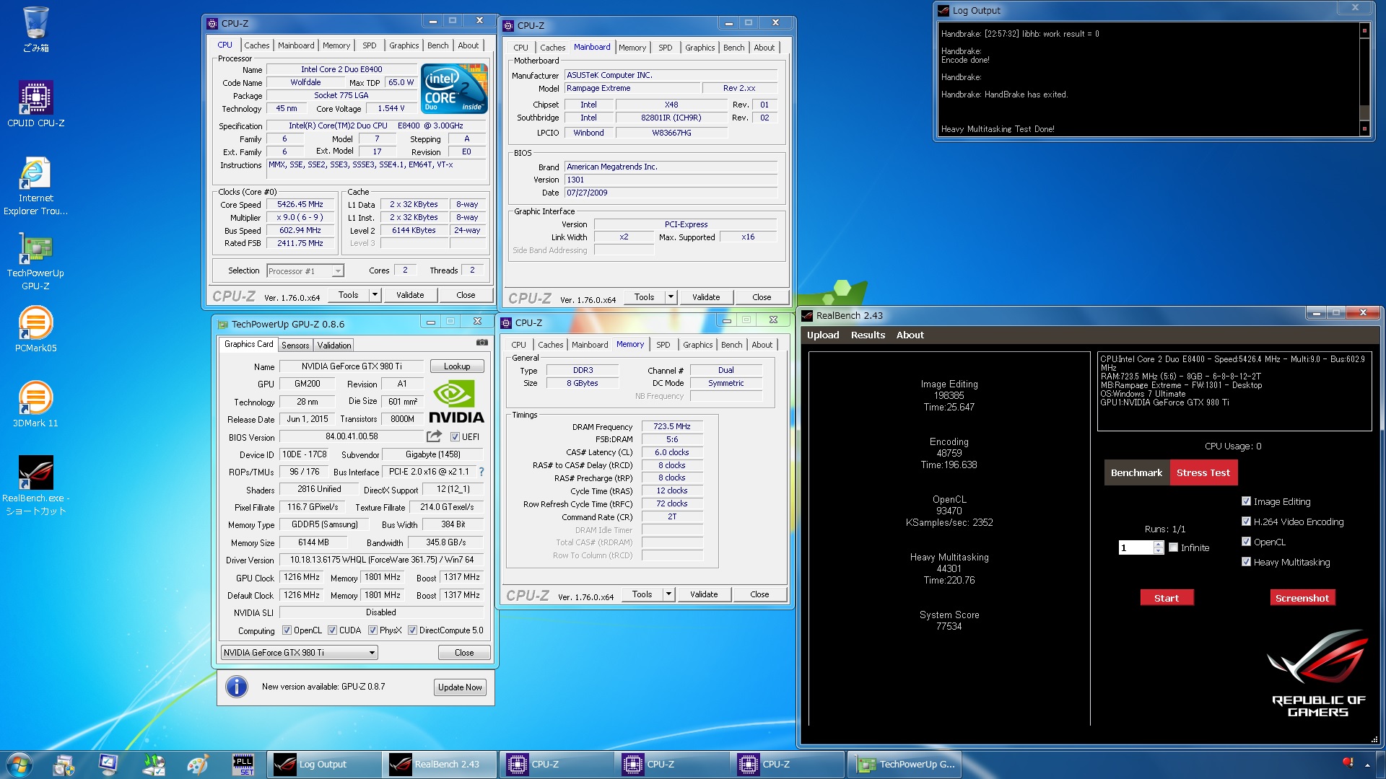This screenshot has width=1386, height=779.
Task: Uncheck the OpenCL test in RealBench
Action: tap(1246, 542)
